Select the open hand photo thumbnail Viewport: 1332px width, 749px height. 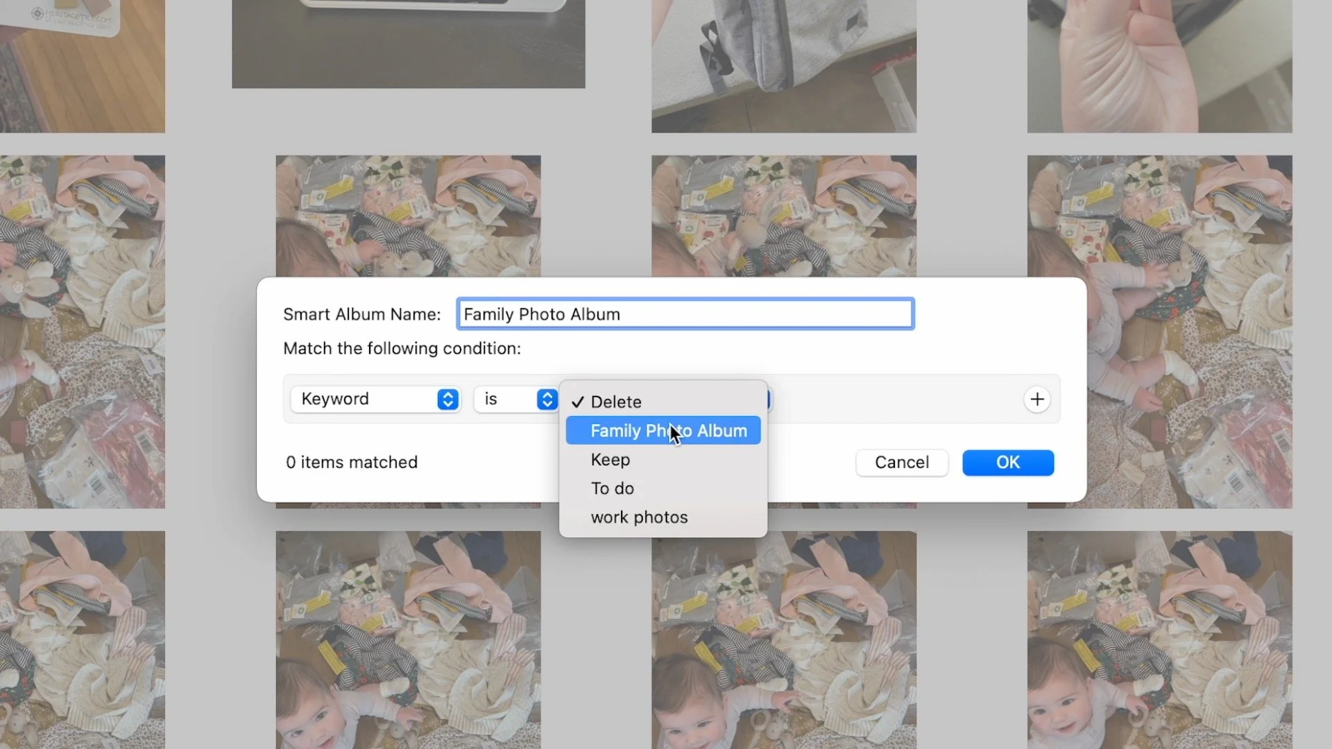coord(1159,66)
